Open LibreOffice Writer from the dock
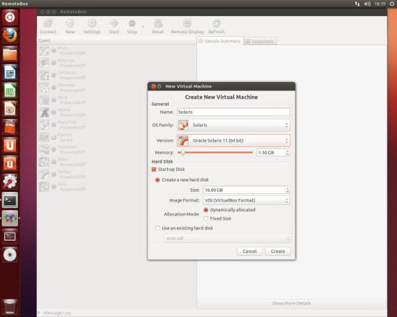397x317 pixels. pyautogui.click(x=10, y=72)
